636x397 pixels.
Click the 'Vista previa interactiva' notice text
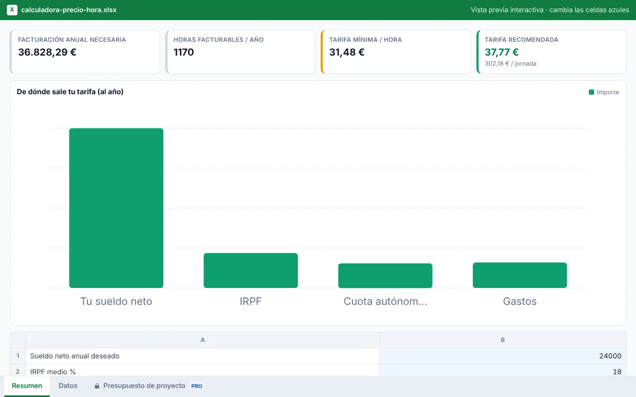(x=550, y=10)
